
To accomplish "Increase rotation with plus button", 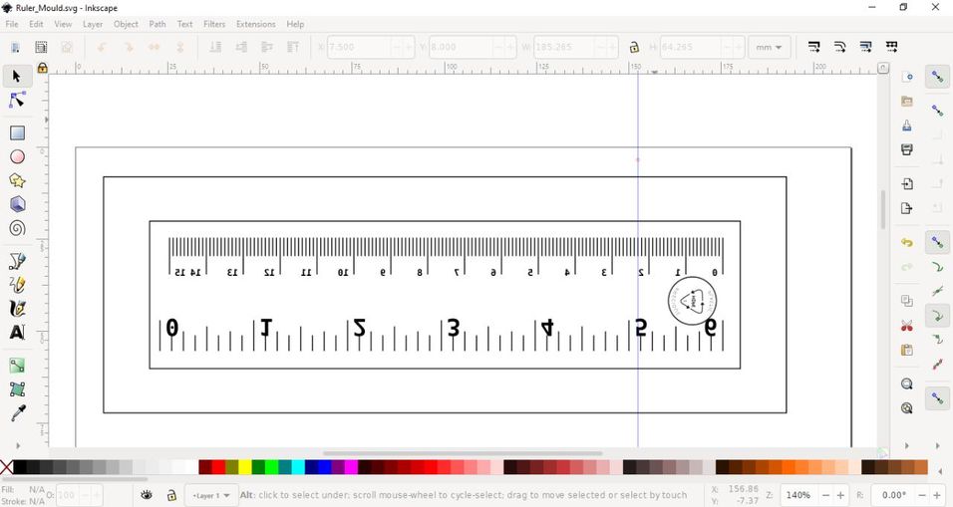I will click(937, 495).
